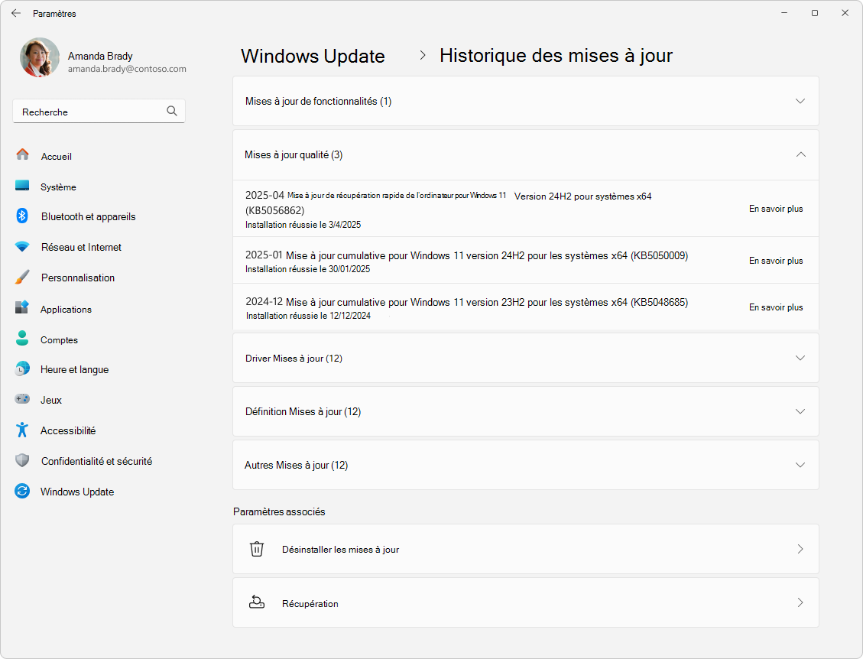
Task: Click the 2025-04 KB5056862 update title
Action: coord(448,203)
